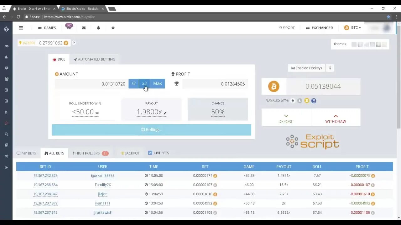Screen dimensions: 401x225
Task: Toggle the Live Bets checkbox
Action: click(x=150, y=153)
